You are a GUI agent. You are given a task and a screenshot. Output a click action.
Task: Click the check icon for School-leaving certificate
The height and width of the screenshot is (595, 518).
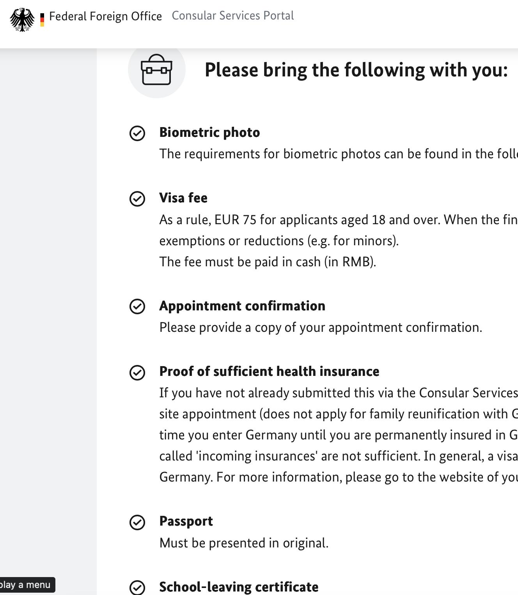(137, 588)
